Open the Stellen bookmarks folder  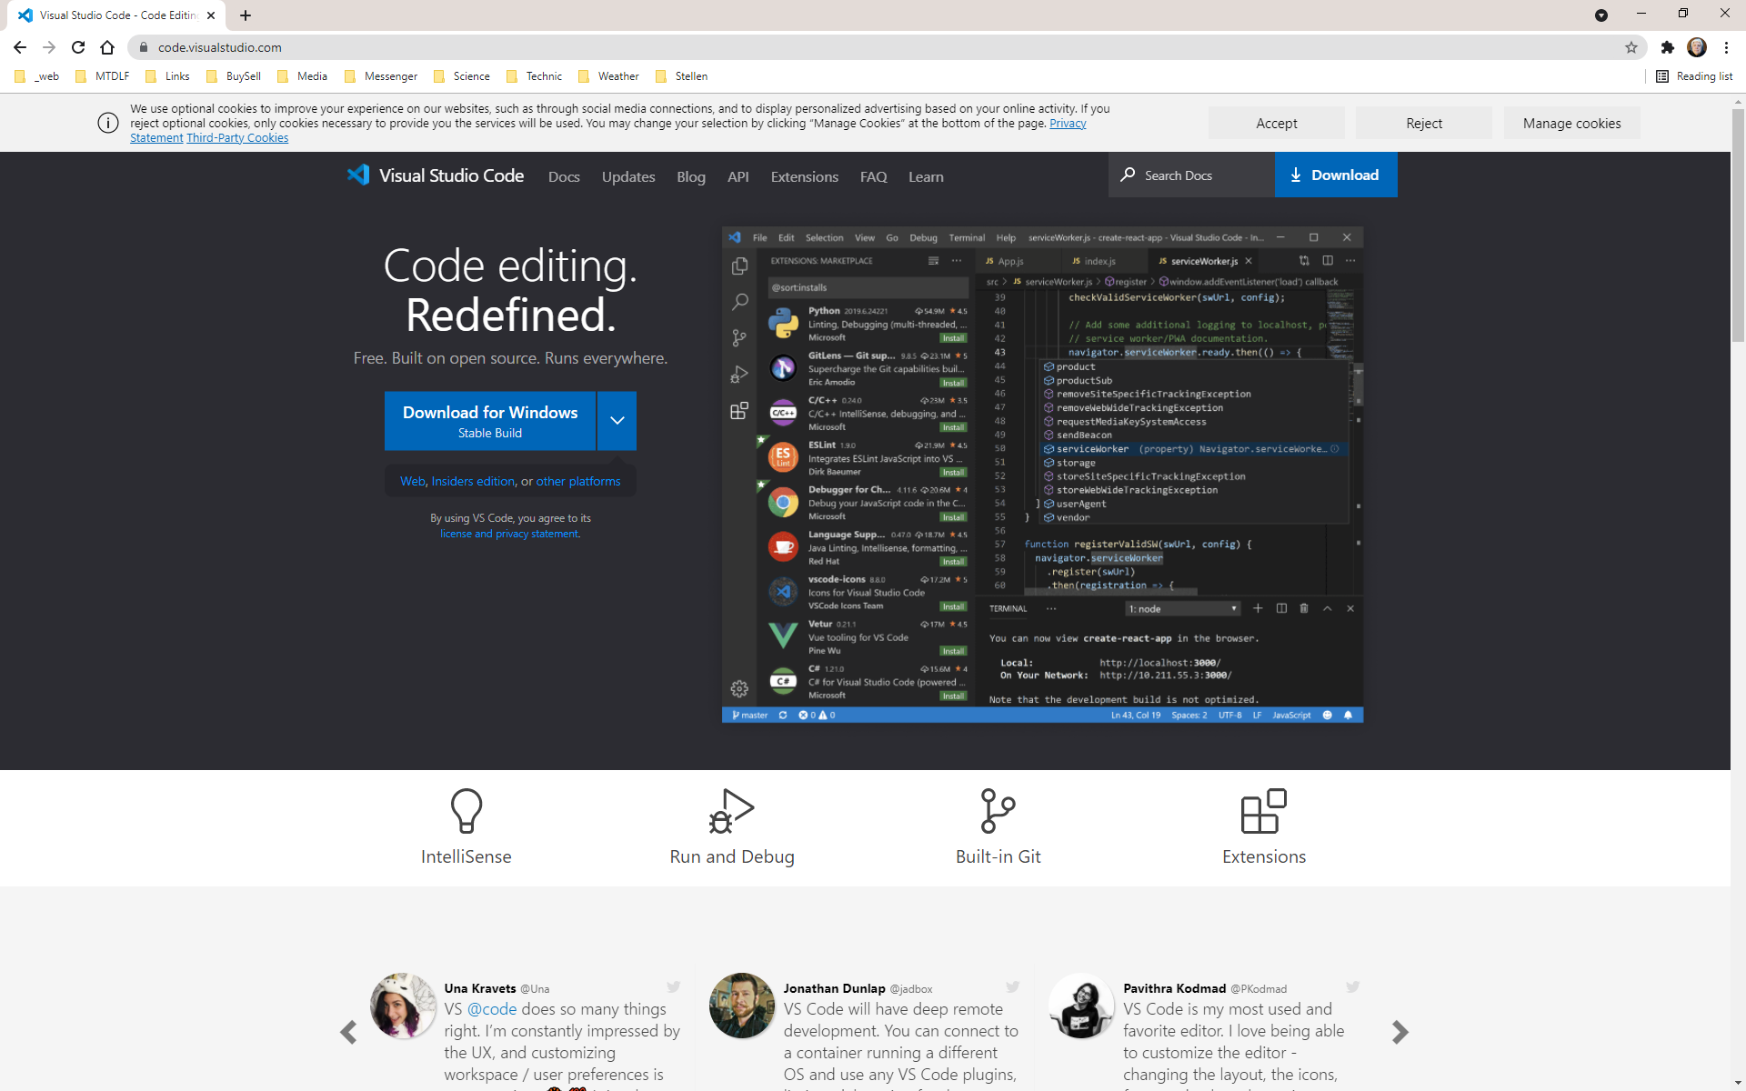coord(682,76)
